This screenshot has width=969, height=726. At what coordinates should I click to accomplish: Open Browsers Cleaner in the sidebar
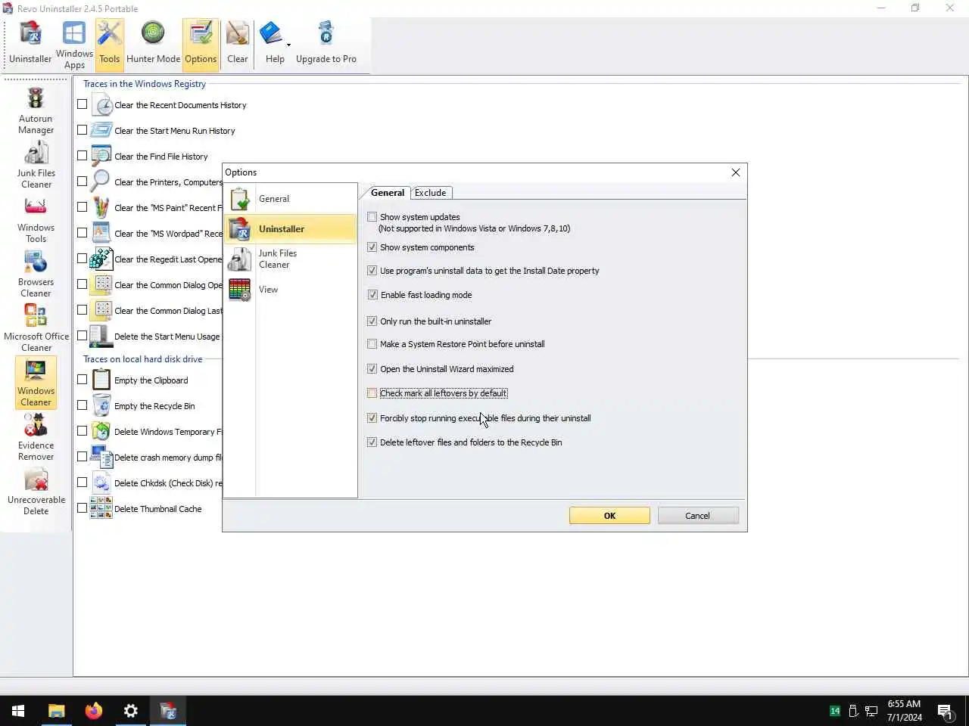[x=36, y=275]
